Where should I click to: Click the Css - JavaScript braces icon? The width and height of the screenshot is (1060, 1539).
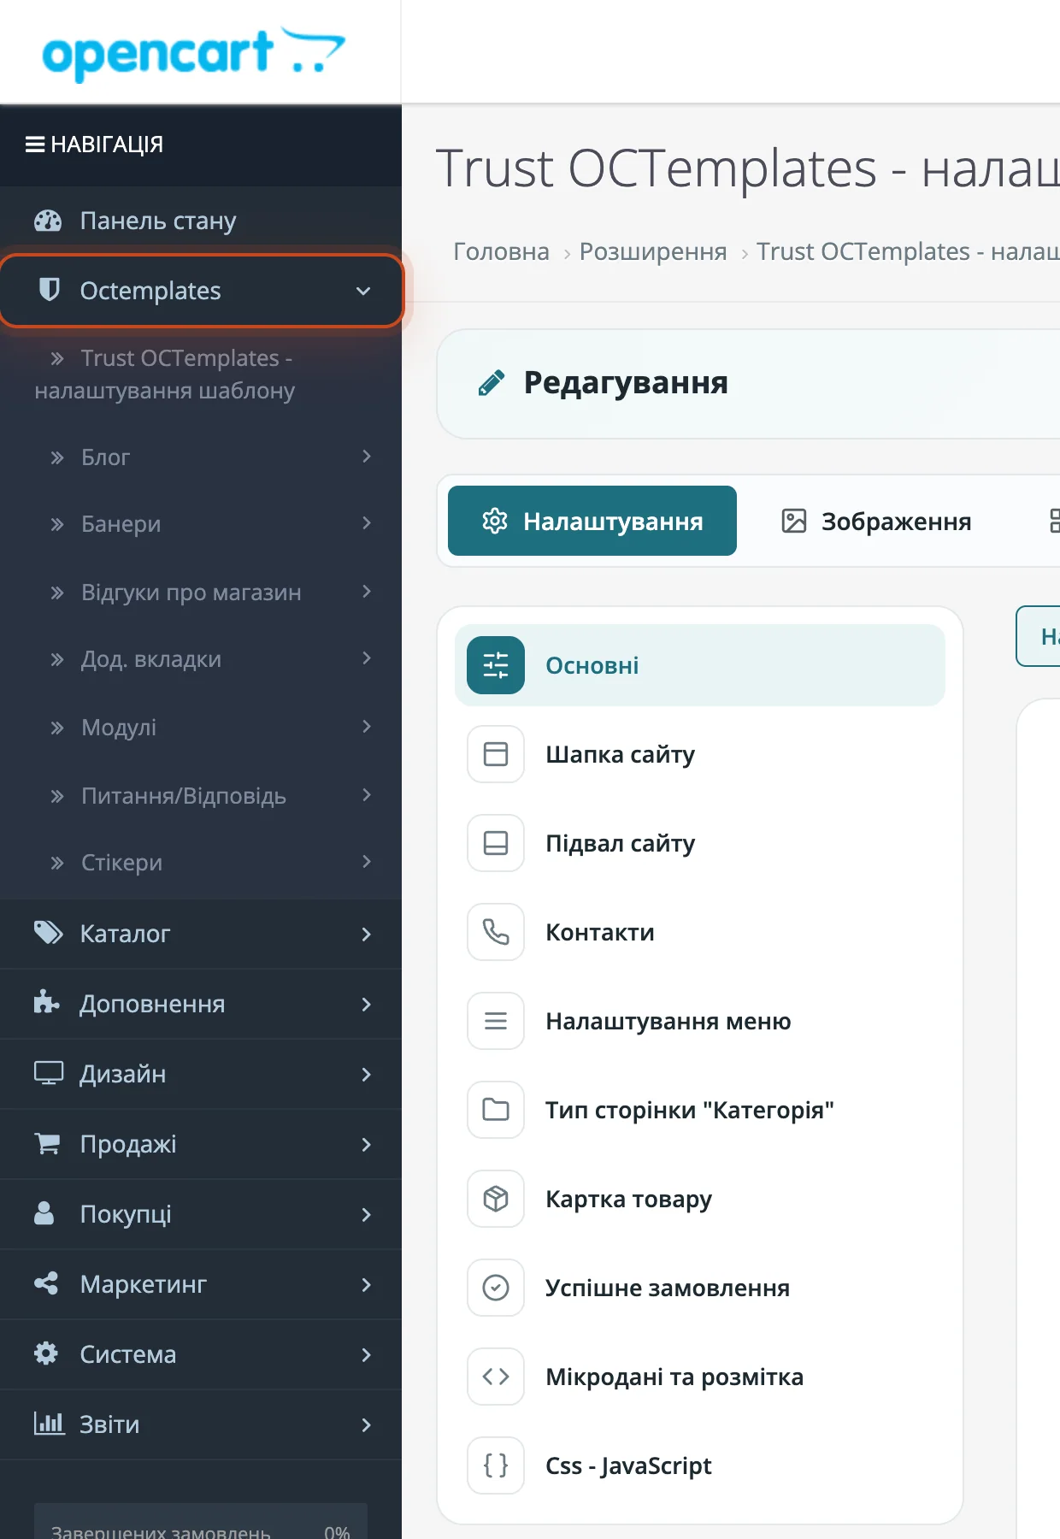[x=496, y=1465]
